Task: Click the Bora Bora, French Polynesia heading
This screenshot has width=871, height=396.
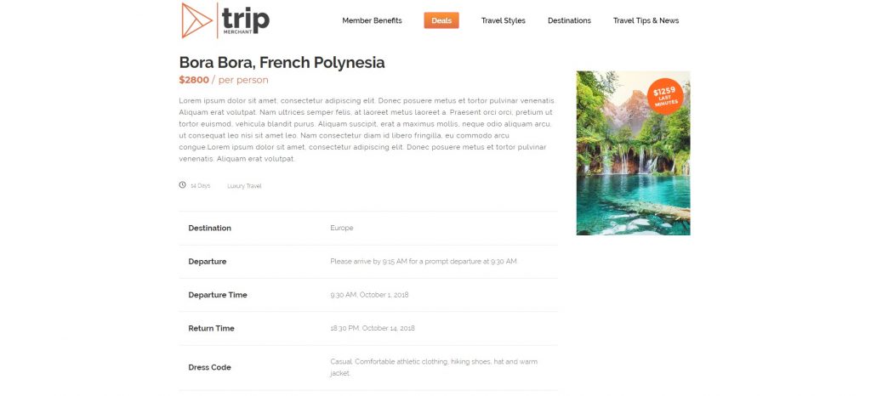Action: click(282, 62)
